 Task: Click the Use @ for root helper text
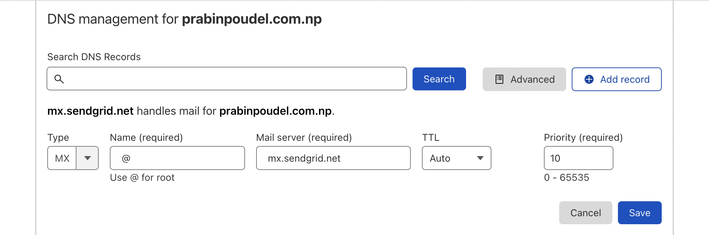[142, 177]
